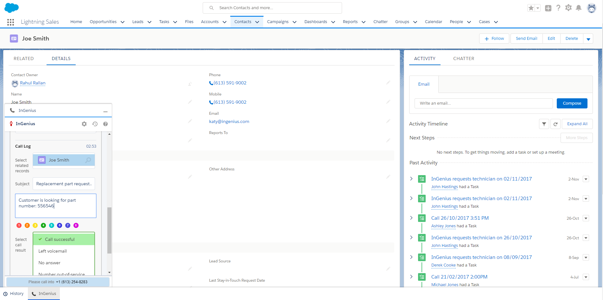The height and width of the screenshot is (300, 603).
Task: Expand InGenius requests technician on 08/09/2017
Action: point(411,257)
